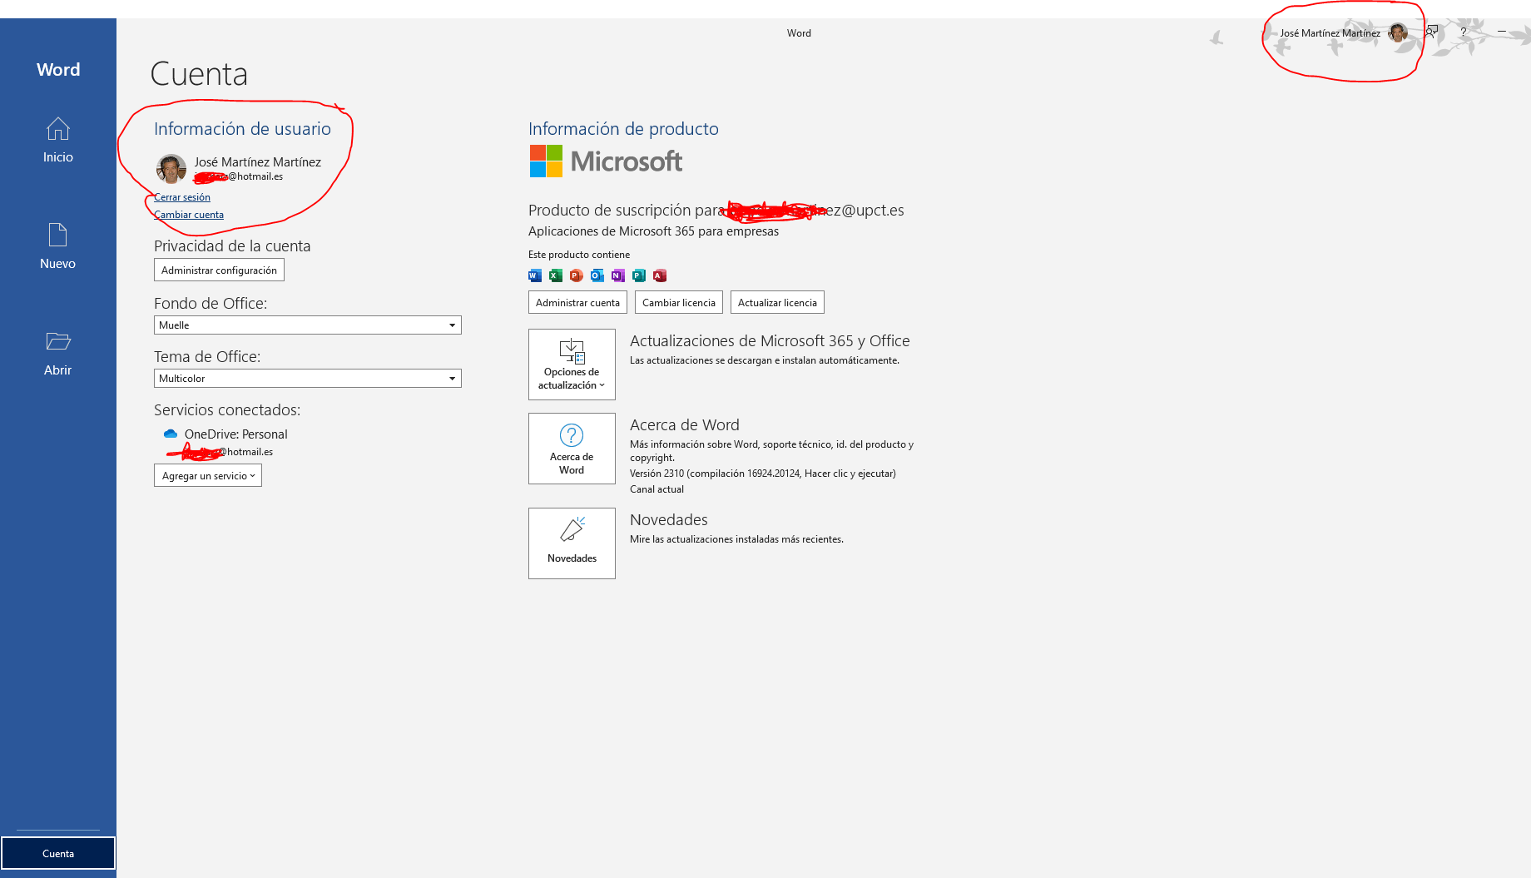Click the Actualizar licencia button
Viewport: 1531px width, 878px height.
coord(777,302)
